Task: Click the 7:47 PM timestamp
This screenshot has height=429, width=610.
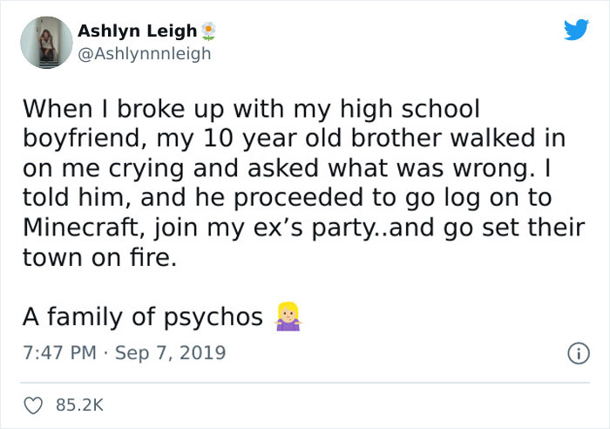Action: coord(59,352)
